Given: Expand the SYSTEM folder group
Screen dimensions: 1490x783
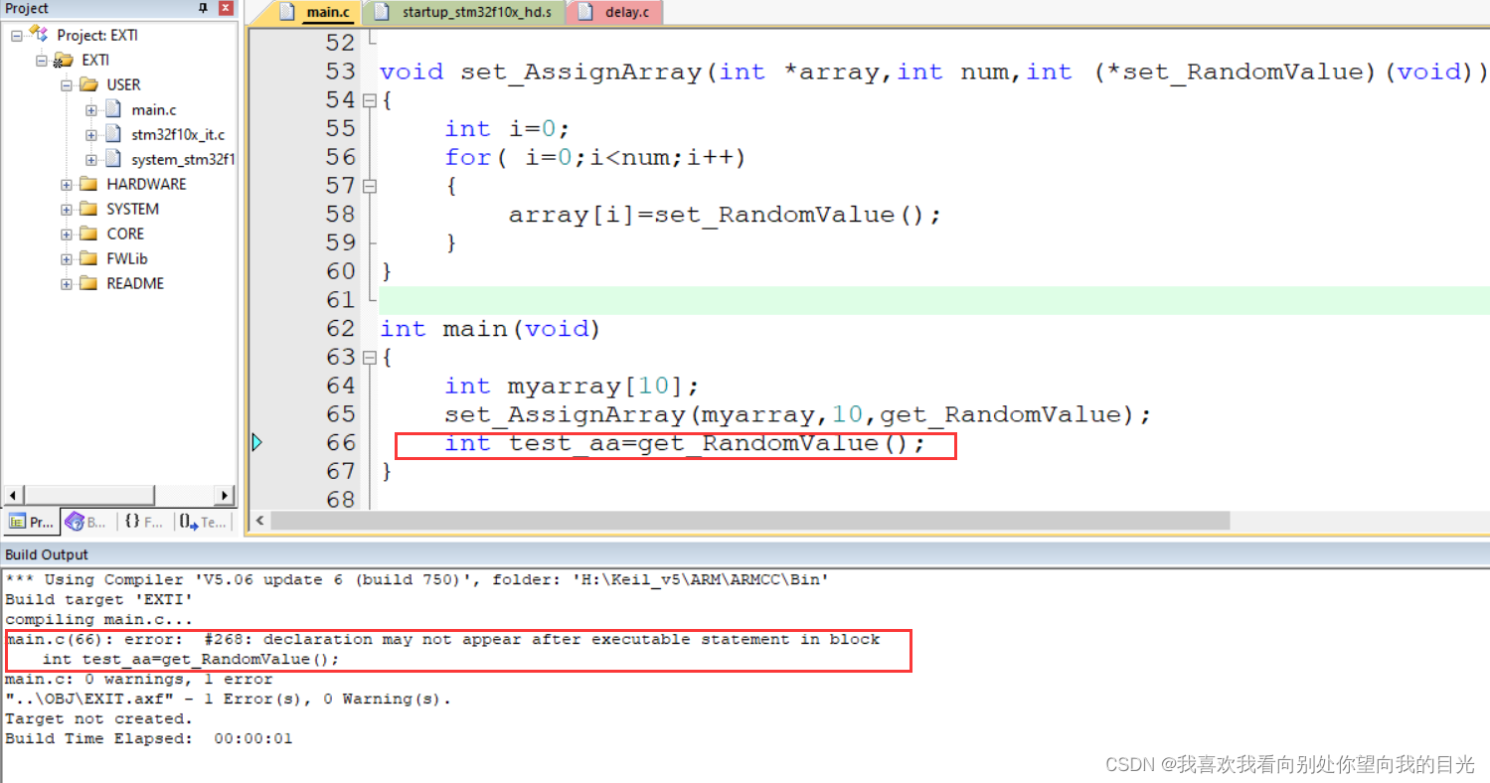Looking at the screenshot, I should pos(67,209).
